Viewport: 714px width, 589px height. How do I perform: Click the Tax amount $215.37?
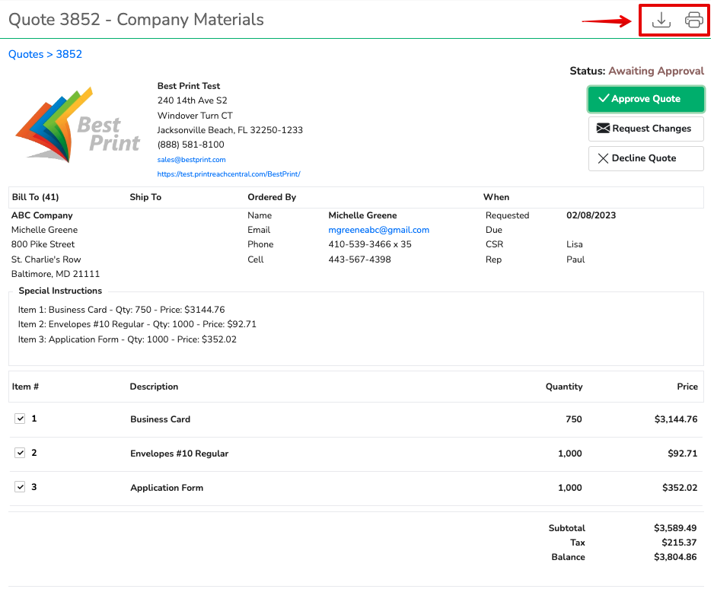[x=679, y=543]
